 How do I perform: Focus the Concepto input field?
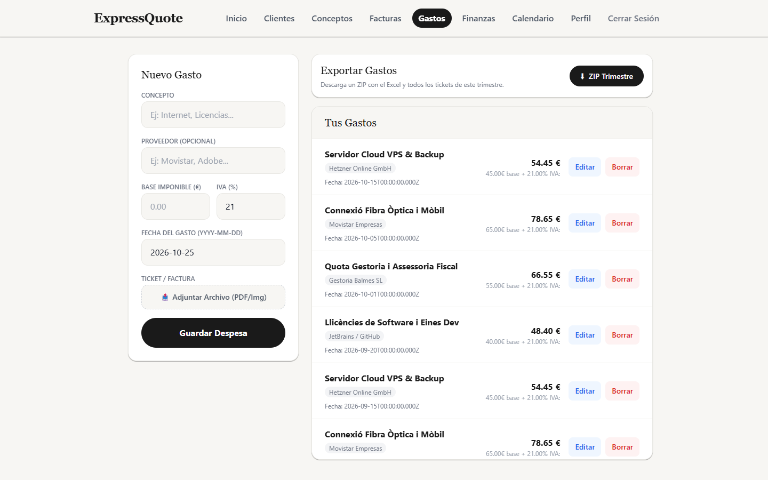click(213, 115)
